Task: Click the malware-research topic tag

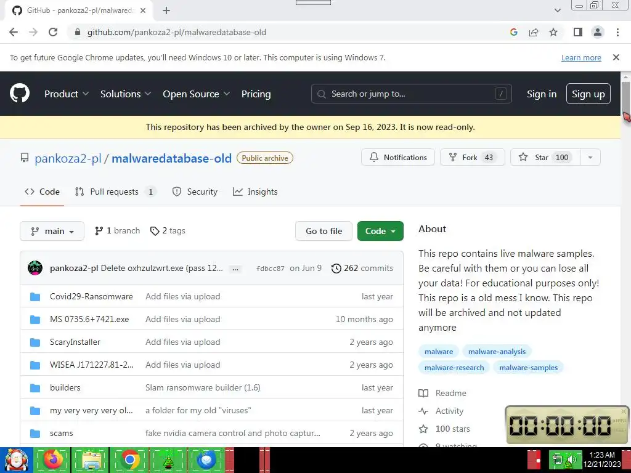Action: pos(454,368)
